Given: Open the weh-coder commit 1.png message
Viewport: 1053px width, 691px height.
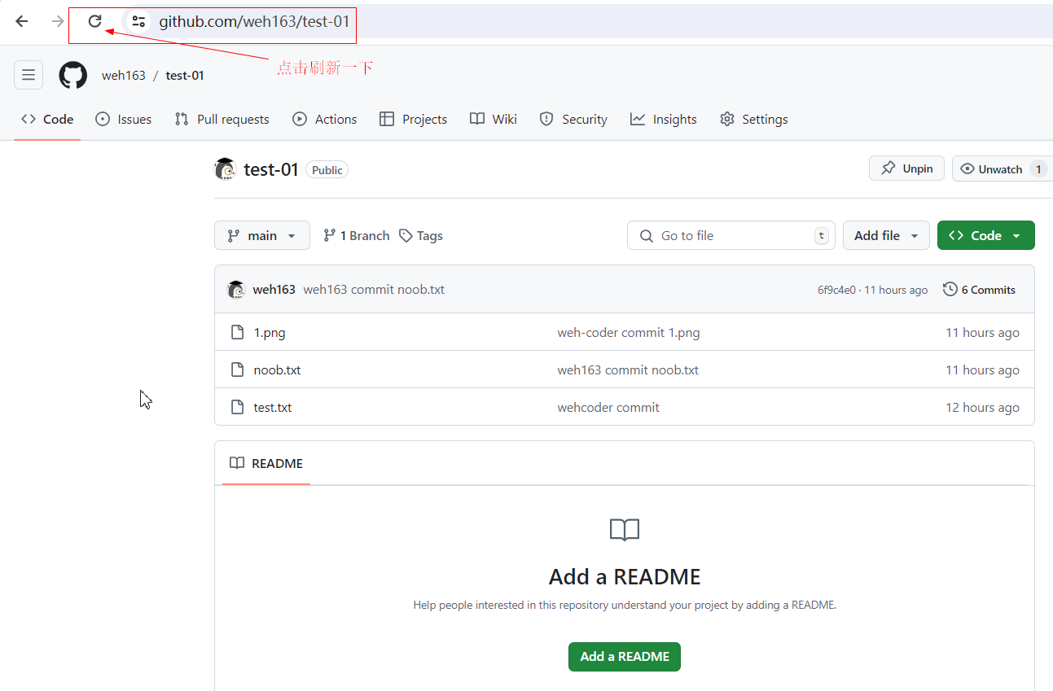Looking at the screenshot, I should click(x=629, y=332).
